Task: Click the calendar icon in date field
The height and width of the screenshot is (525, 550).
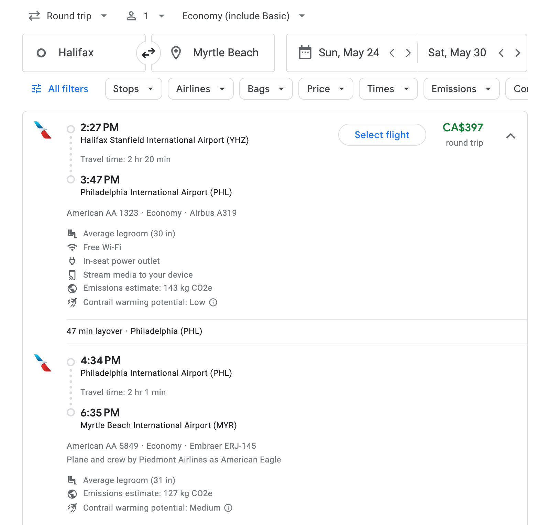Action: click(x=305, y=53)
